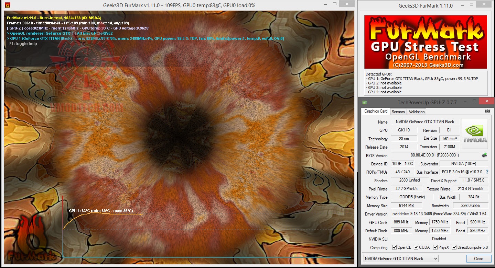The width and height of the screenshot is (495, 268).
Task: Switch to the Graphics Card tab
Action: pos(376,111)
